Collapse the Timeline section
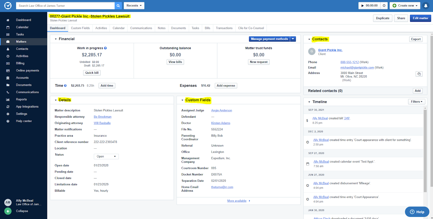Viewport: 433px width, 219px height. pos(309,102)
